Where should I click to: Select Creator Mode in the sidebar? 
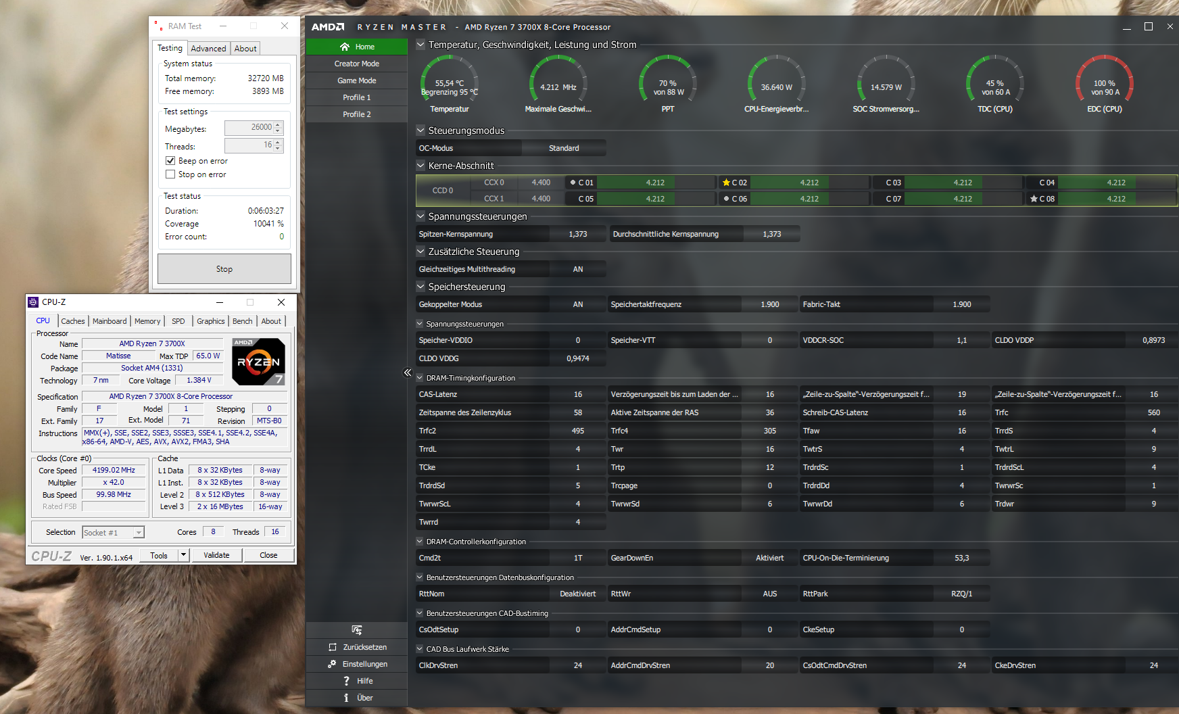[x=356, y=64]
